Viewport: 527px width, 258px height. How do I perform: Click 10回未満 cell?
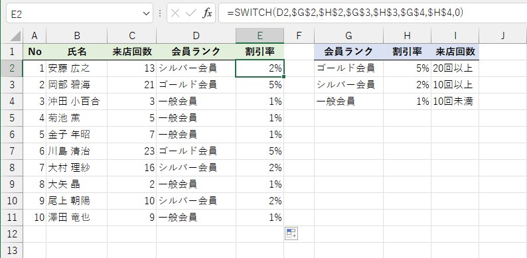455,101
